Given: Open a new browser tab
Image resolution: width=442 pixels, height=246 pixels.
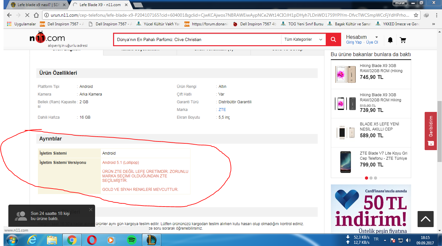Looking at the screenshot, I should pos(138,5).
